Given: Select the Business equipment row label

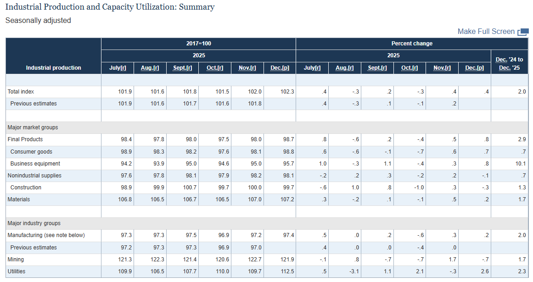Looking at the screenshot, I should [35, 164].
